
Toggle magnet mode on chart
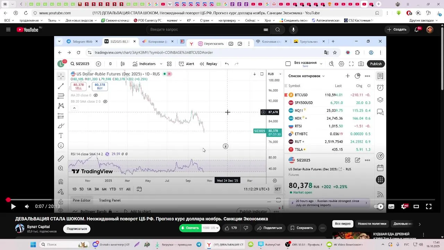tap(61, 182)
